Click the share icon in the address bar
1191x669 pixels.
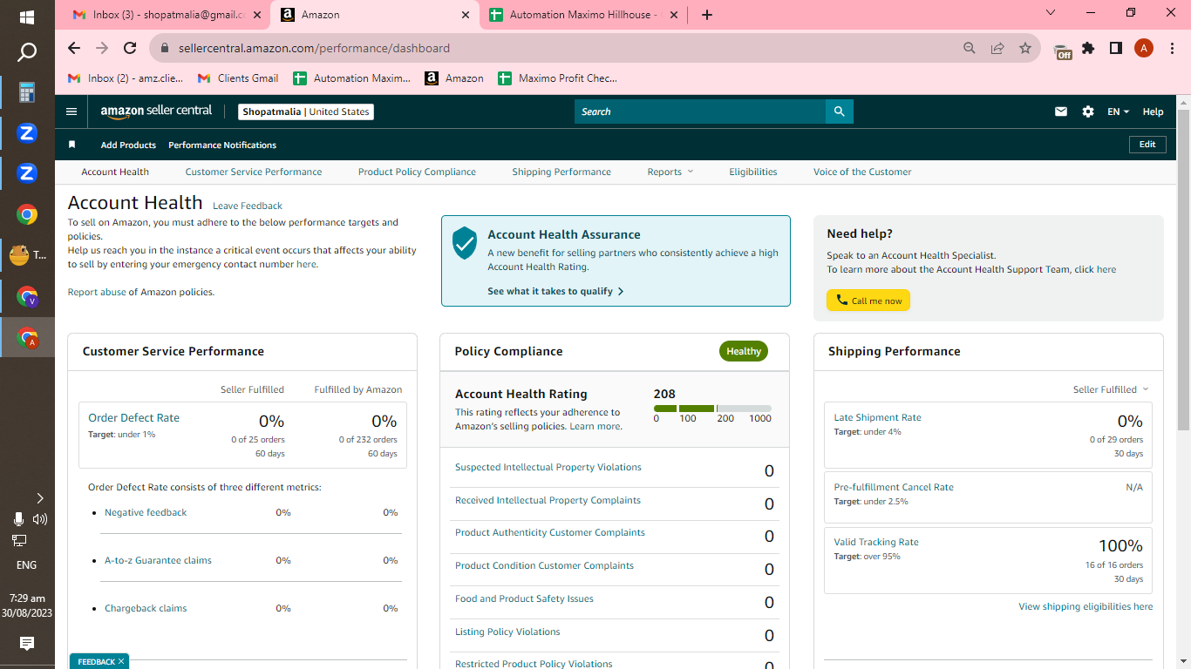(997, 48)
